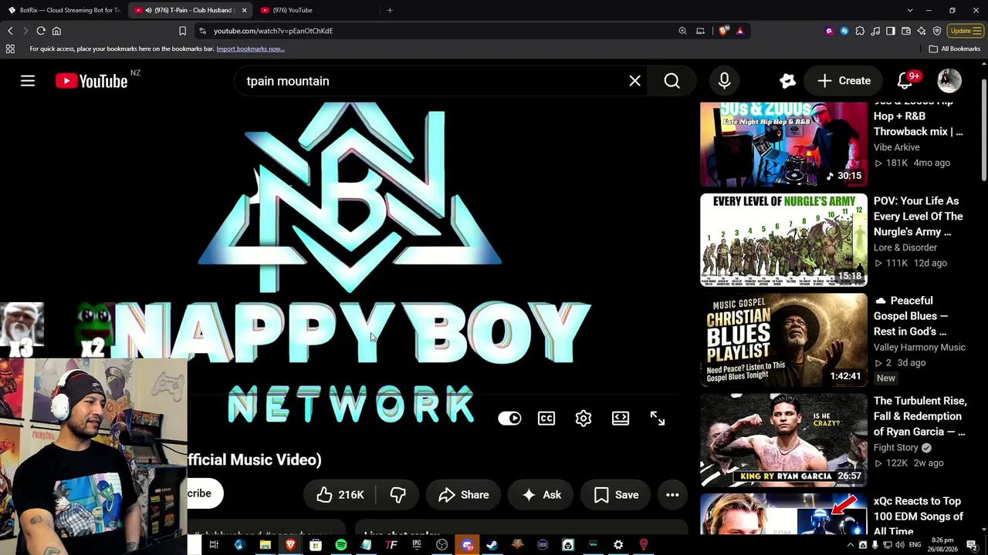Open 'The Turbulent Rise, Fall & Redemption' title
This screenshot has width=988, height=555.
(919, 416)
